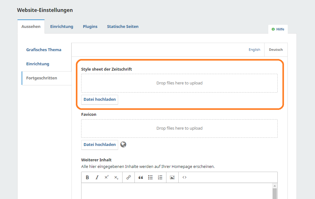Click the Favicon file drop zone
The height and width of the screenshot is (199, 315).
click(x=179, y=128)
